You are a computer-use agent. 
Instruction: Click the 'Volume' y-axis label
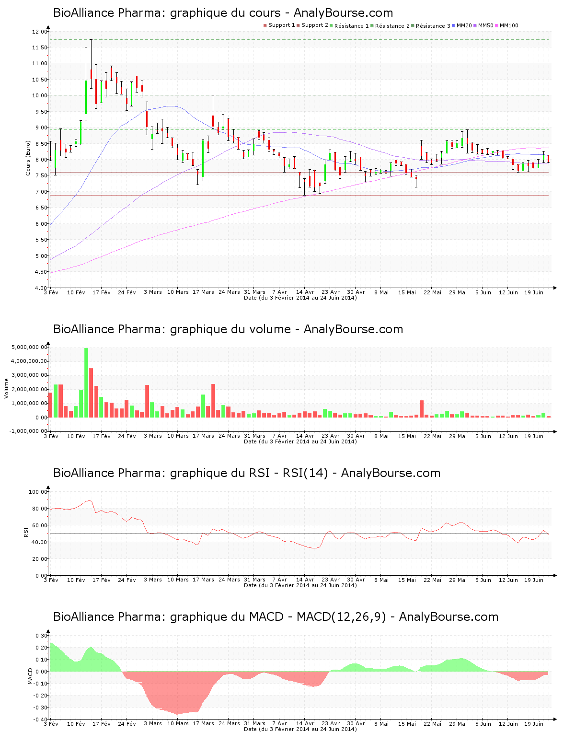click(7, 388)
